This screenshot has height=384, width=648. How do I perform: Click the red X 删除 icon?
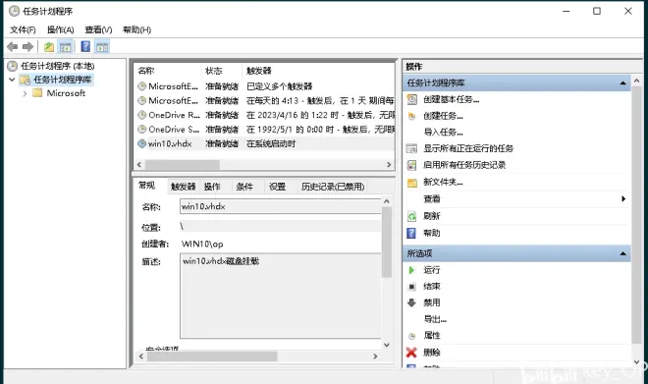coord(411,353)
